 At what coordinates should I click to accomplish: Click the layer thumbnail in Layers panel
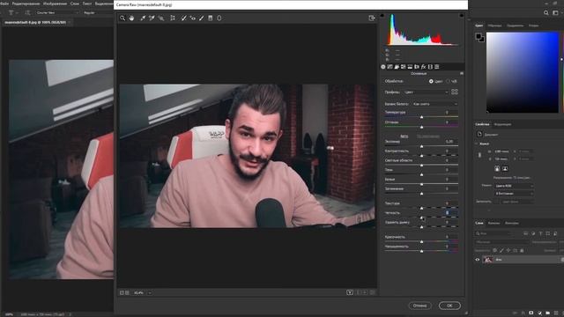coord(488,260)
